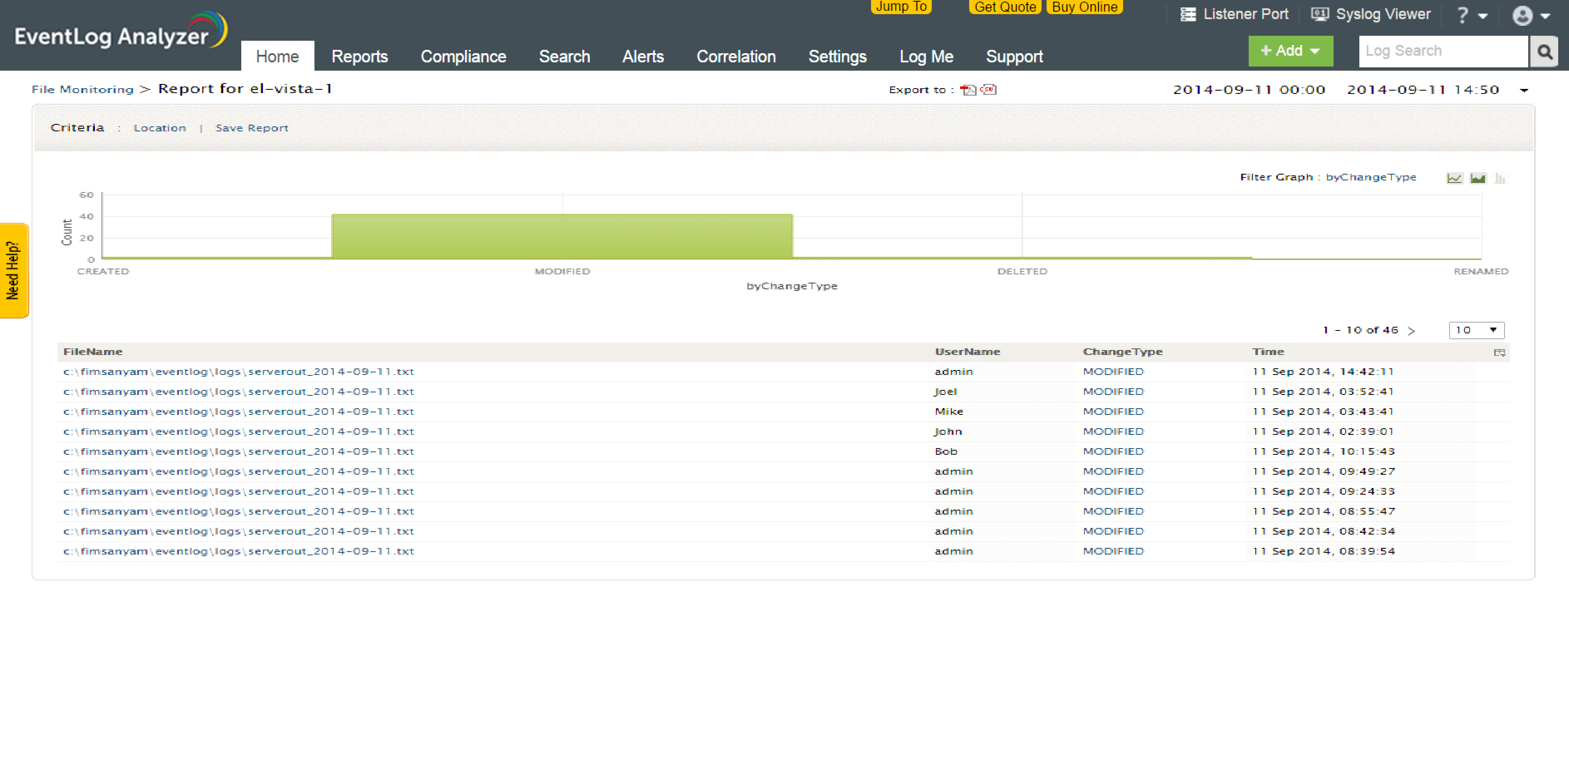
Task: Click the Save Report link
Action: [x=252, y=128]
